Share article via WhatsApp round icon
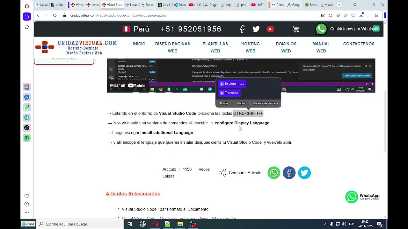Image resolution: width=408 pixels, height=229 pixels. click(x=274, y=173)
